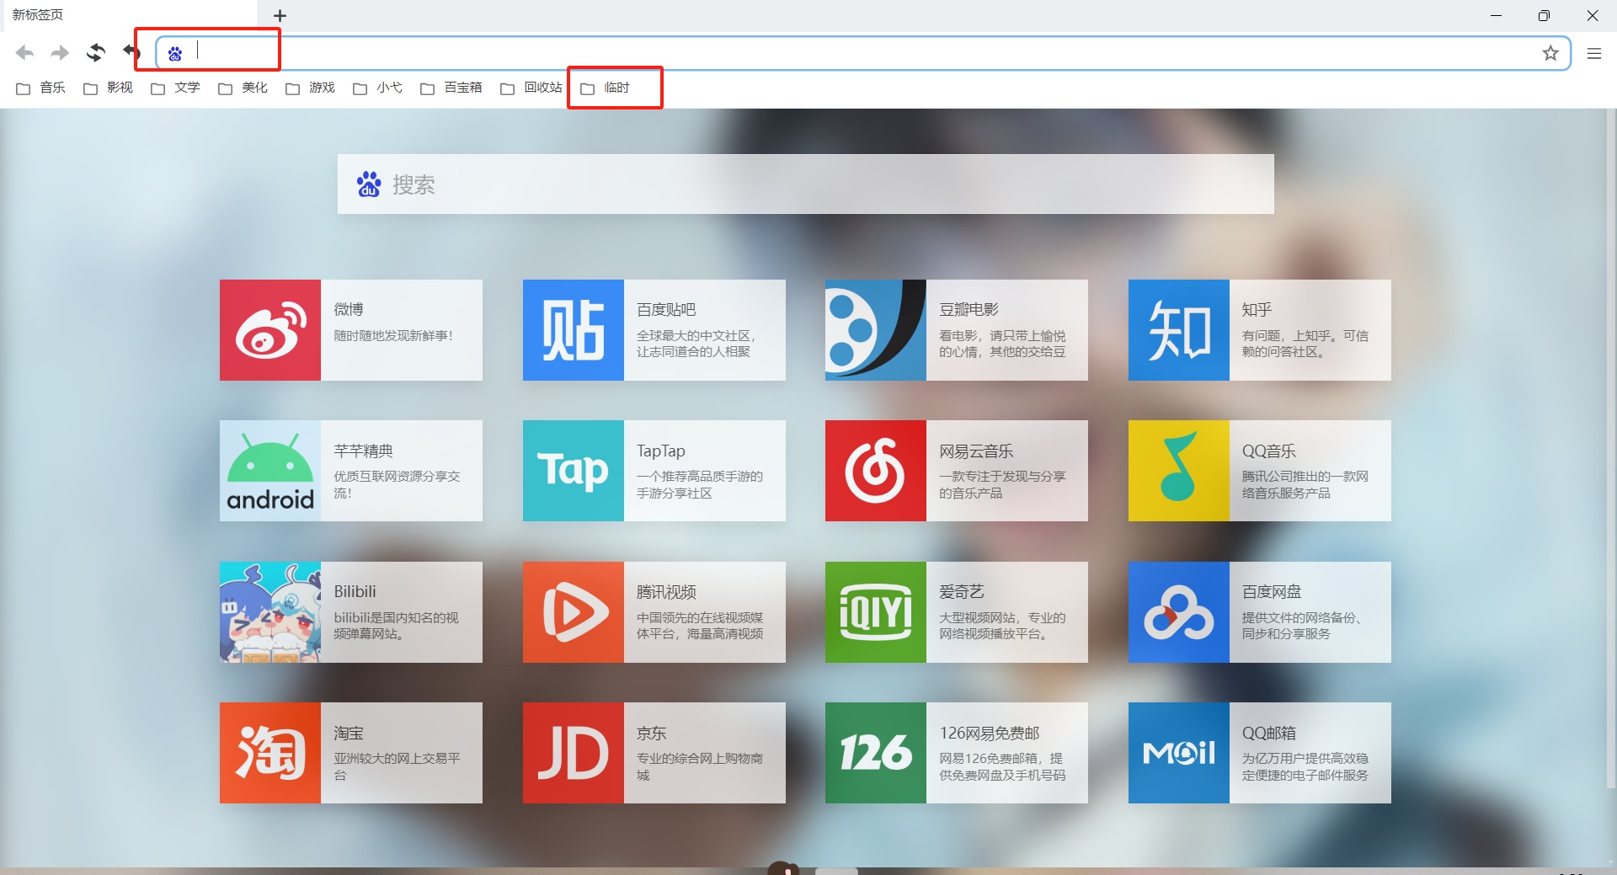Open the Zhihu logo tile
Screen dimensions: 1617x875
click(1179, 330)
